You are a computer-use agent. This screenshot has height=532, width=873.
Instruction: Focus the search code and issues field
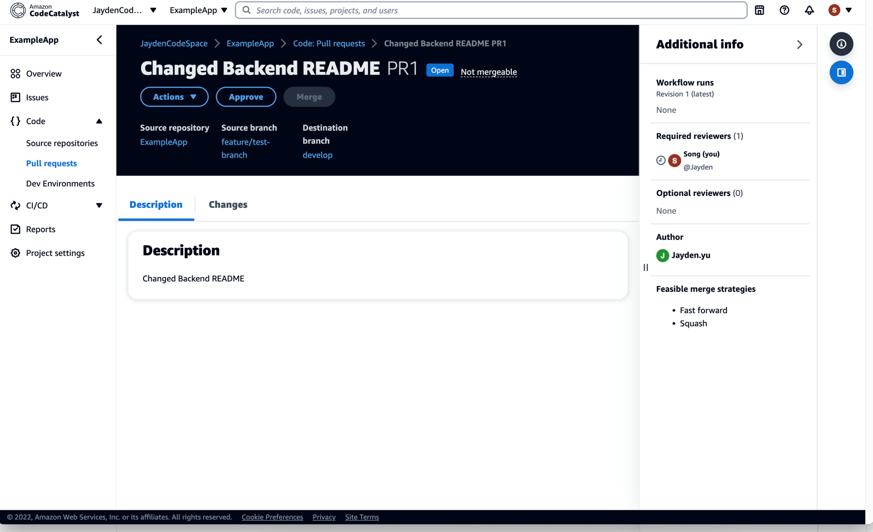coord(491,10)
